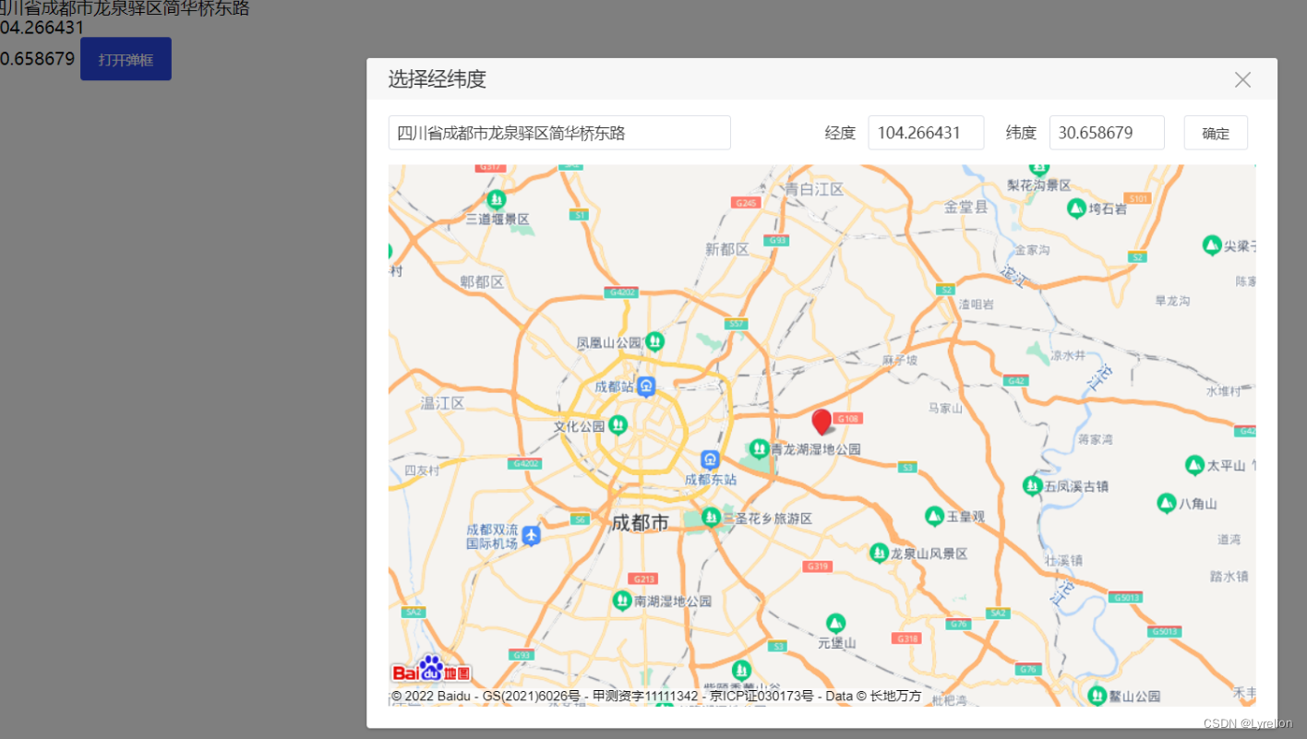1307x739 pixels.
Task: Click the 选择经纬度 dialog title
Action: (x=437, y=79)
